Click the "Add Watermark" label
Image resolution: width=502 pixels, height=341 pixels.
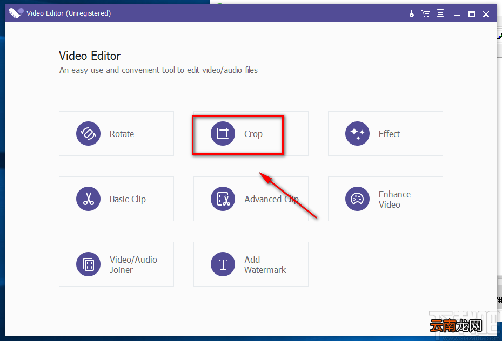[265, 264]
